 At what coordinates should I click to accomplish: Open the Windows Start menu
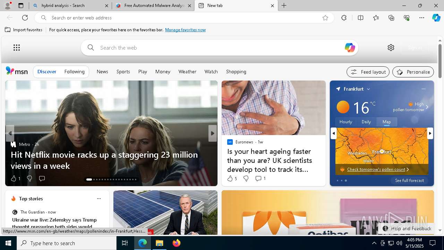pos(8,243)
